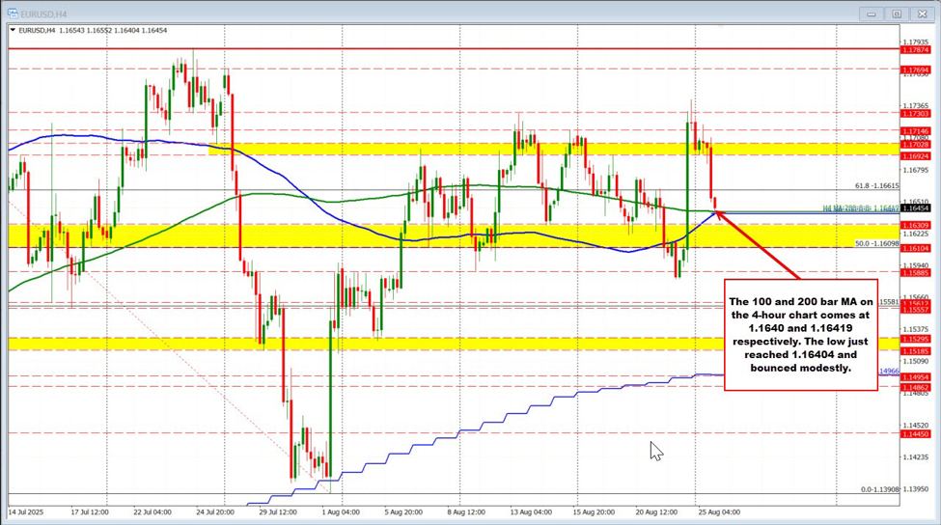Click the 1.15295 price tag on yellow zone
This screenshot has height=525, width=941.
pos(915,340)
